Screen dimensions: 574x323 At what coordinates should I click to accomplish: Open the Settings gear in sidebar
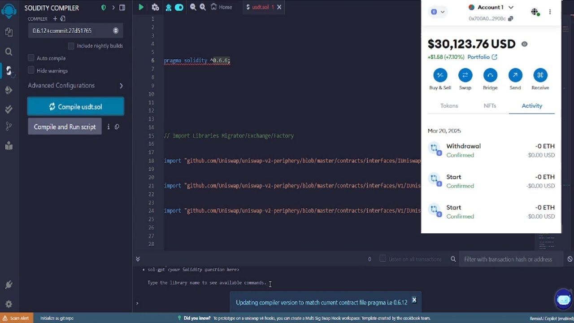tap(9, 304)
